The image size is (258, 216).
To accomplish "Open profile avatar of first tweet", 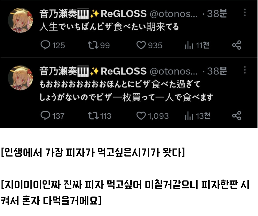I will [20, 20].
